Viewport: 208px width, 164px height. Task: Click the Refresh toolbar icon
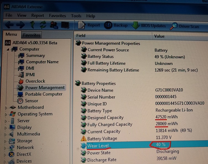(43, 25)
